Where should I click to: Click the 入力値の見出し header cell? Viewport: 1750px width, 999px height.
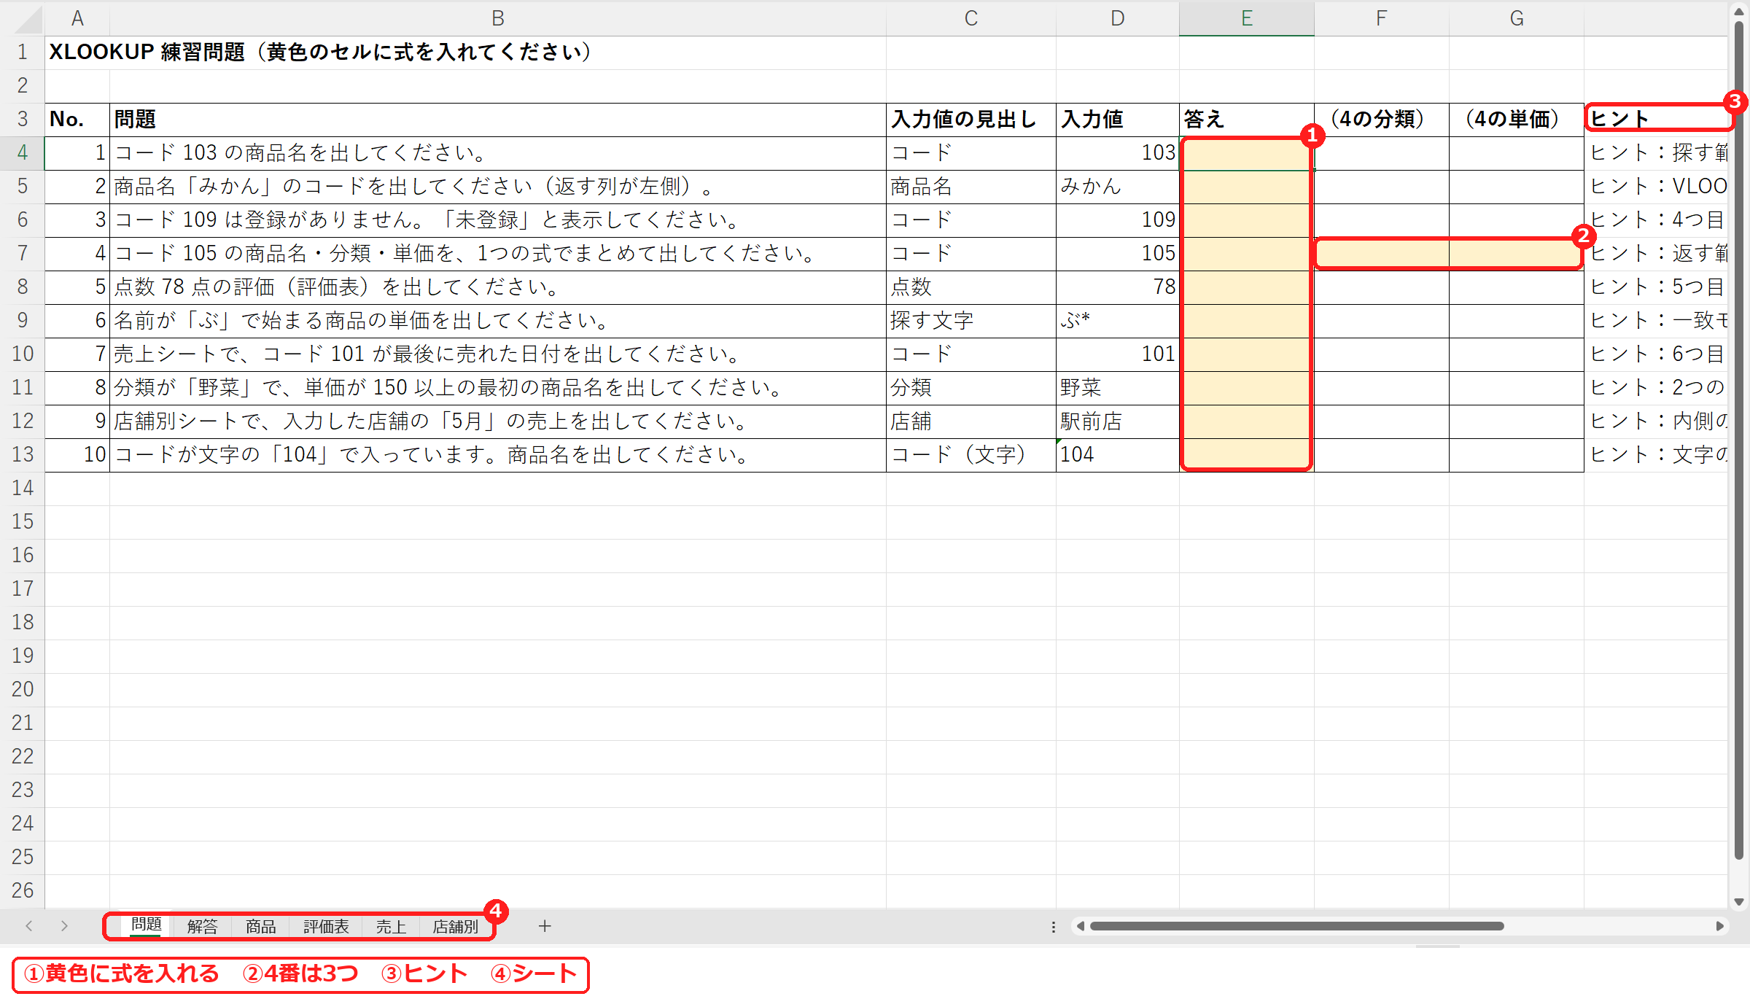(971, 120)
